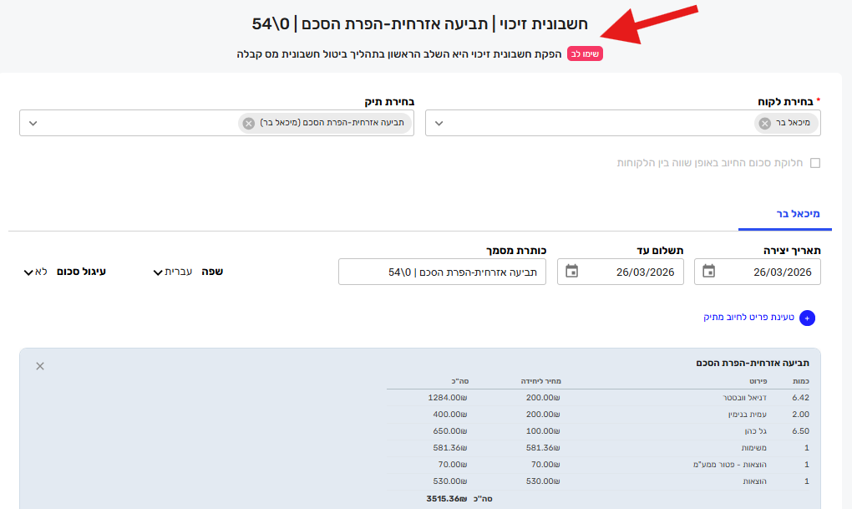Open calendar for תאריך יצירה date

coord(708,272)
